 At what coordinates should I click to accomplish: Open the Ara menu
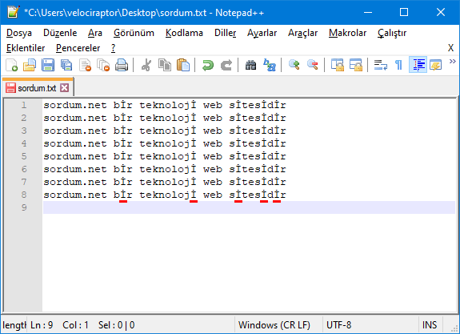pyautogui.click(x=95, y=33)
